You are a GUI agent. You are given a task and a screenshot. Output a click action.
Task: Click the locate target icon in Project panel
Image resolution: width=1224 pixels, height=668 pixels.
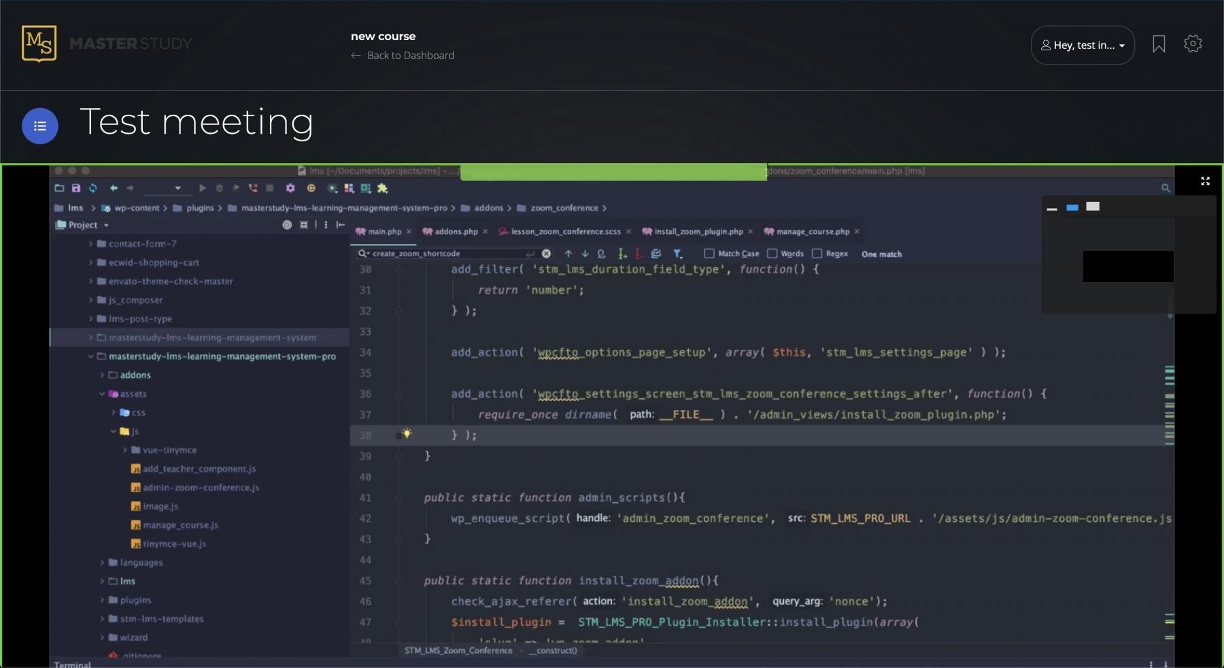tap(287, 225)
